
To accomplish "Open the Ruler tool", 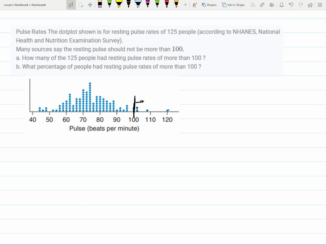I will click(x=262, y=4).
